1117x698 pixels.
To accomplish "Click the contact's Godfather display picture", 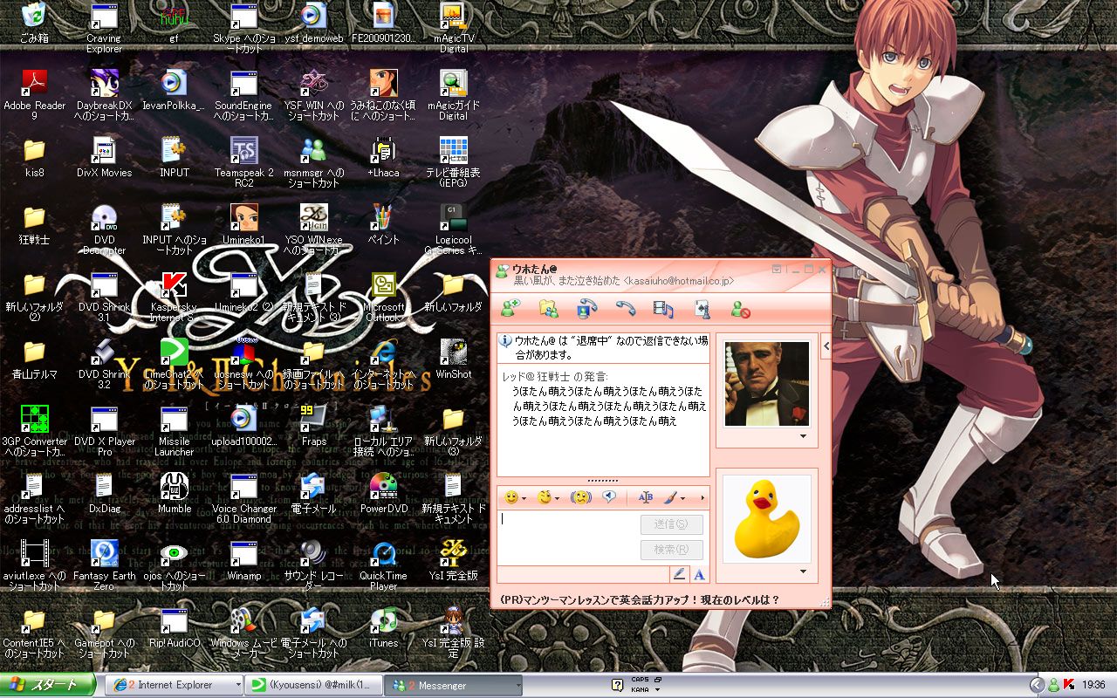I will pos(767,384).
